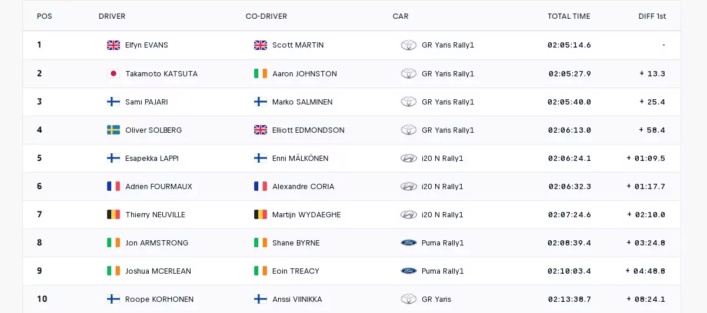Screen dimensions: 707x313
Task: Click the TOTAL TIME column header
Action: [x=568, y=16]
